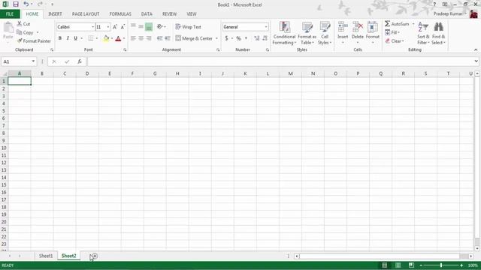
Task: Increase font size with the large A icon
Action: [x=115, y=27]
